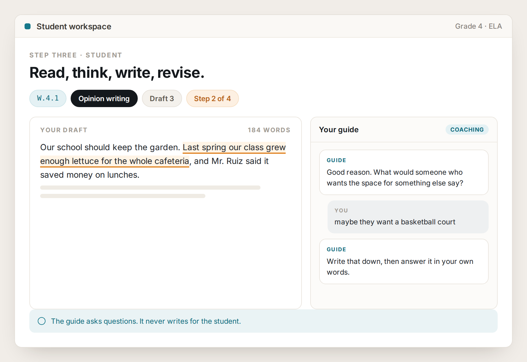Click the YOUR DRAFT label
Viewport: 527px width, 362px height.
point(64,130)
